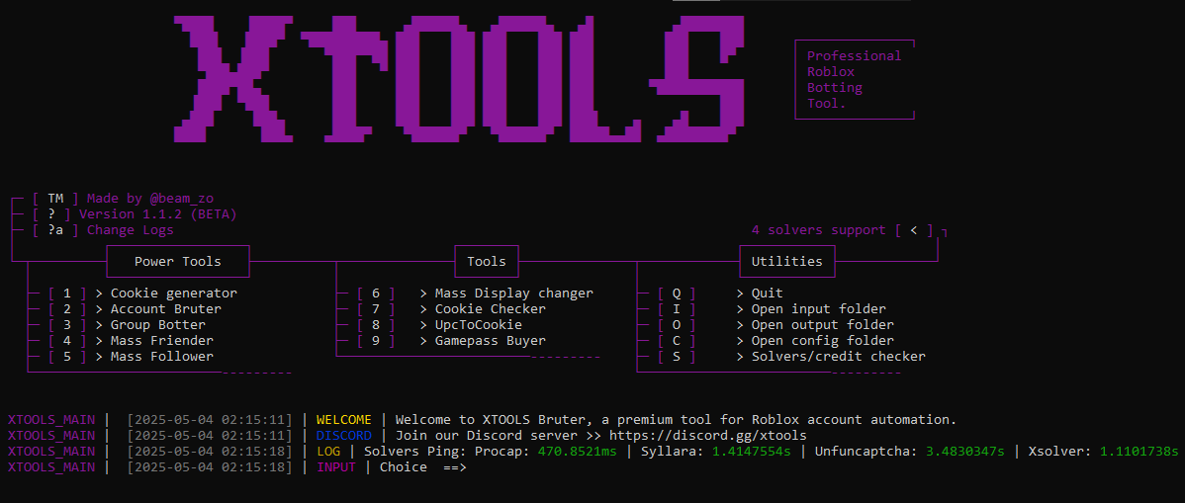Choose the Group Botter option

(158, 325)
